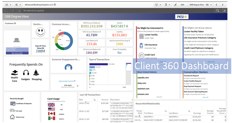Click the Gadgets headphones icon

tap(26, 72)
